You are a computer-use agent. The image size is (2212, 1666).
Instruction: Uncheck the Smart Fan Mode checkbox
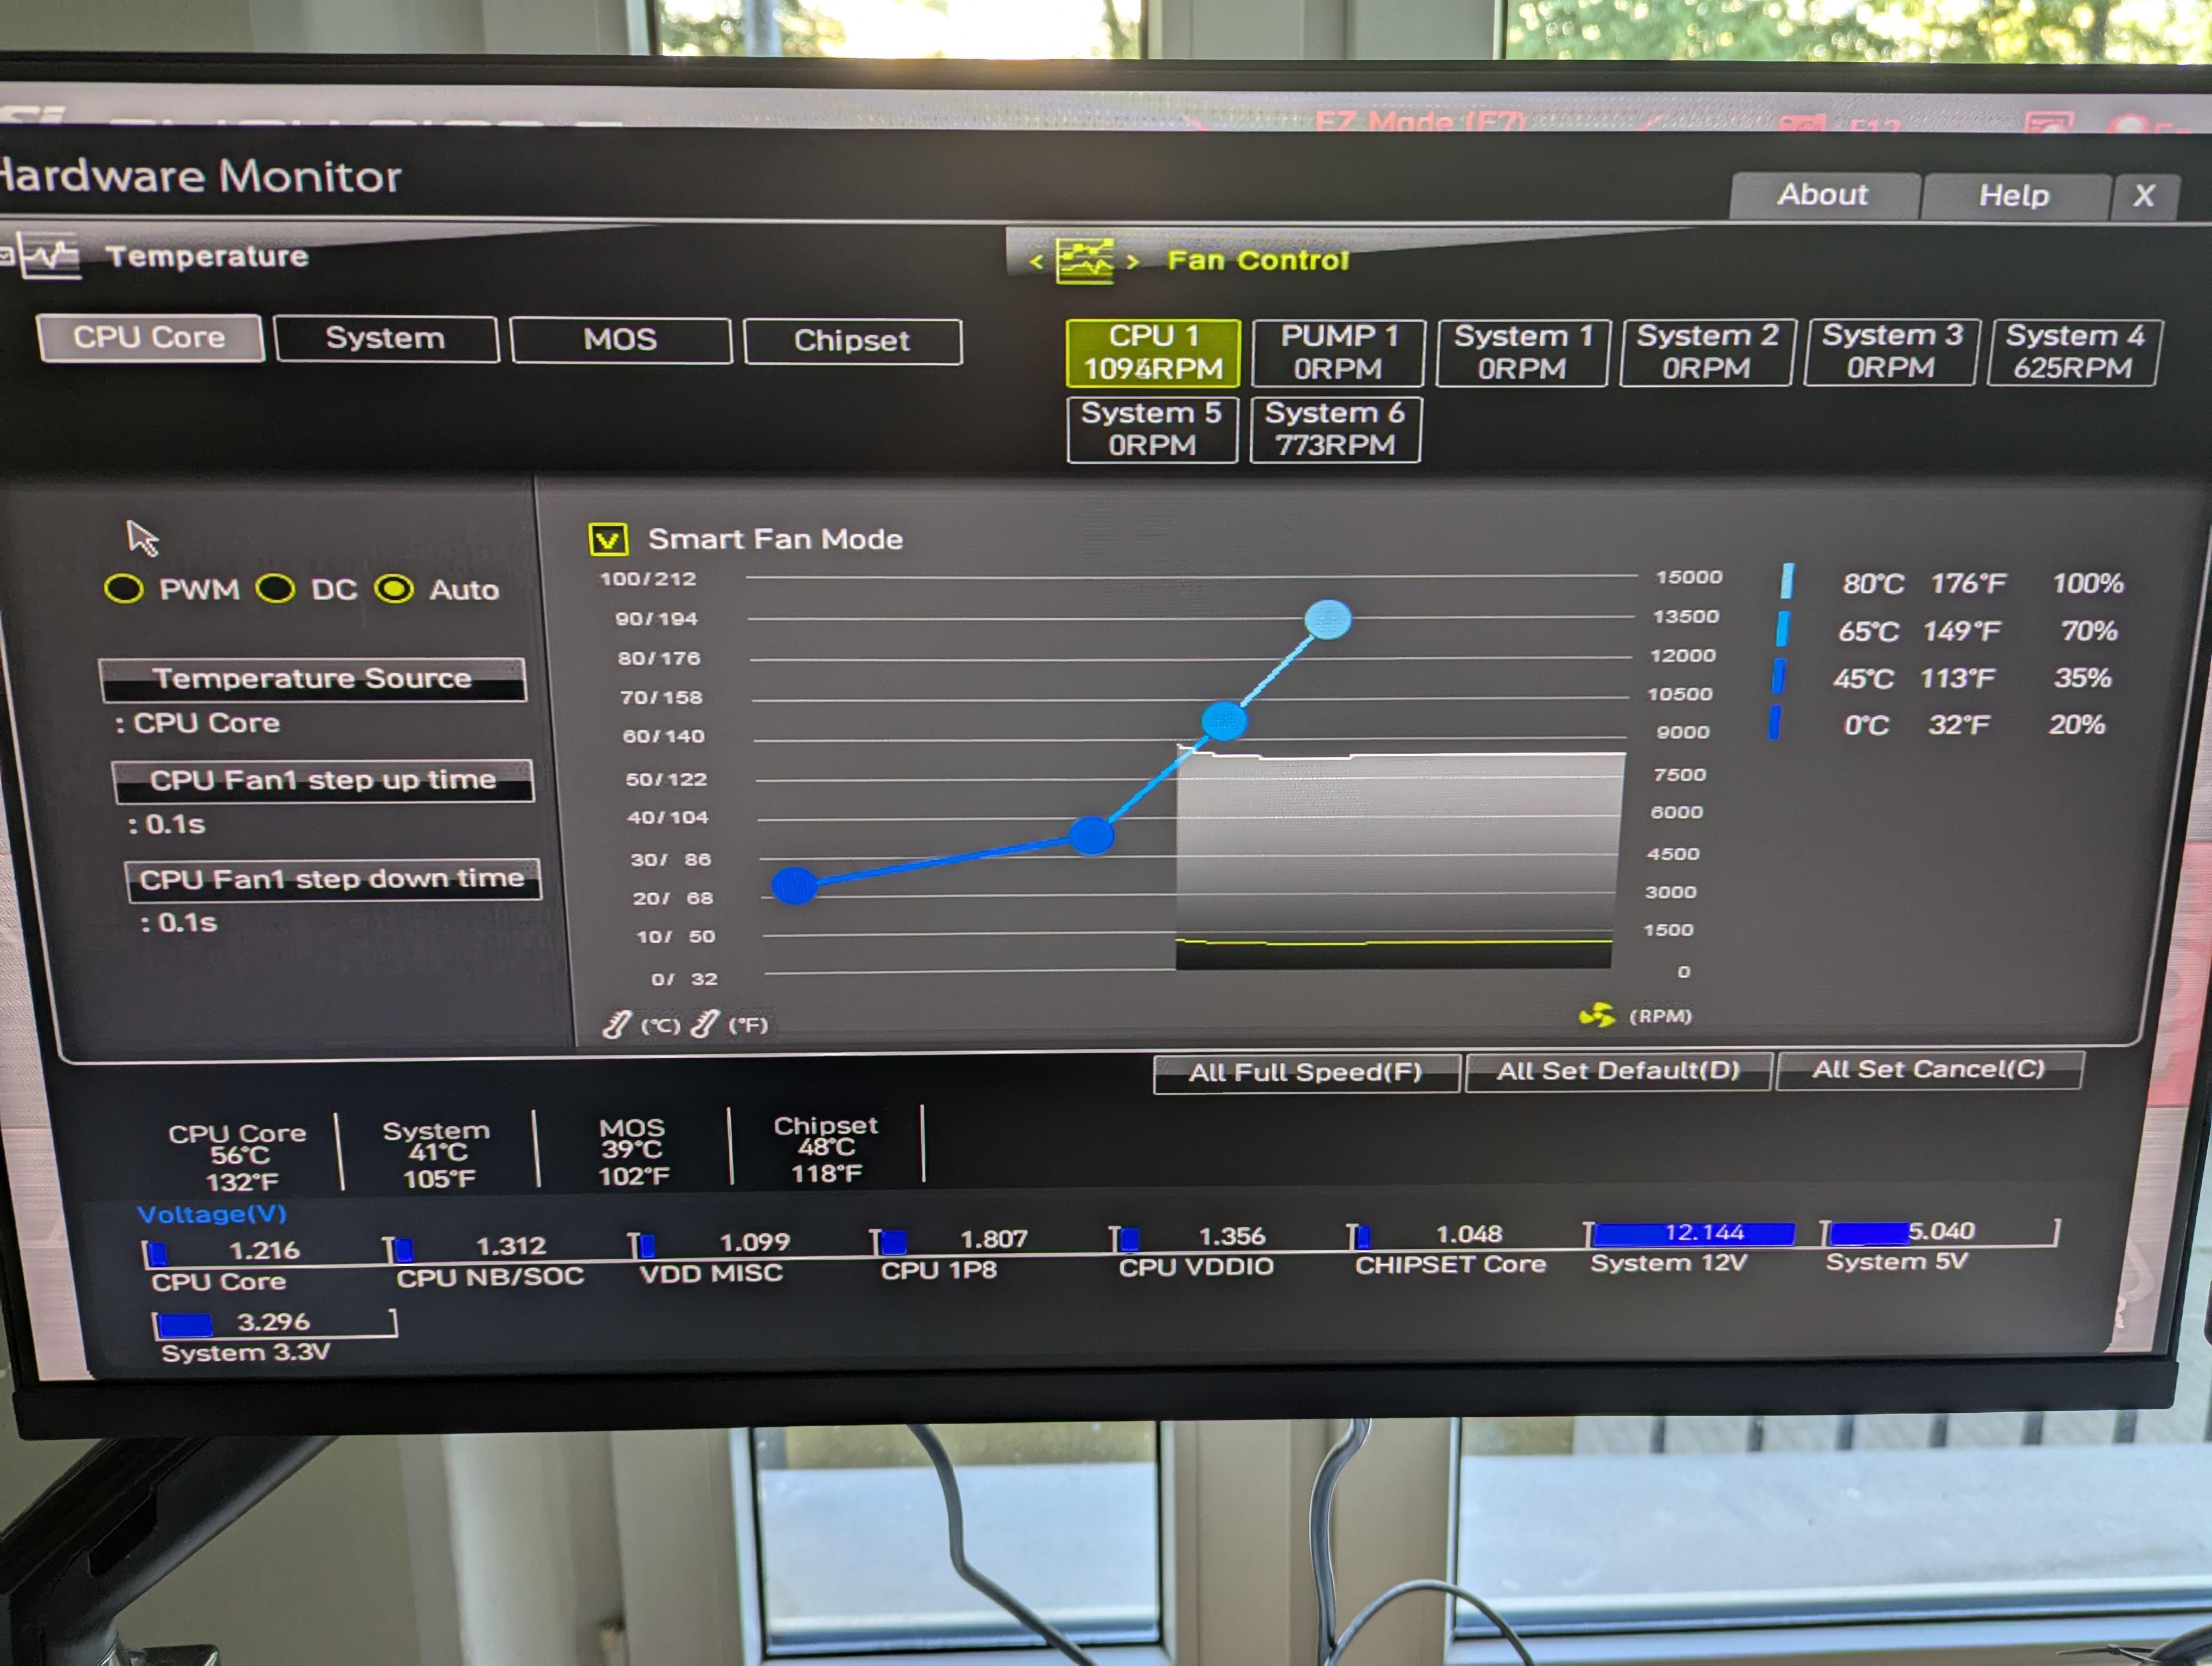pyautogui.click(x=608, y=540)
